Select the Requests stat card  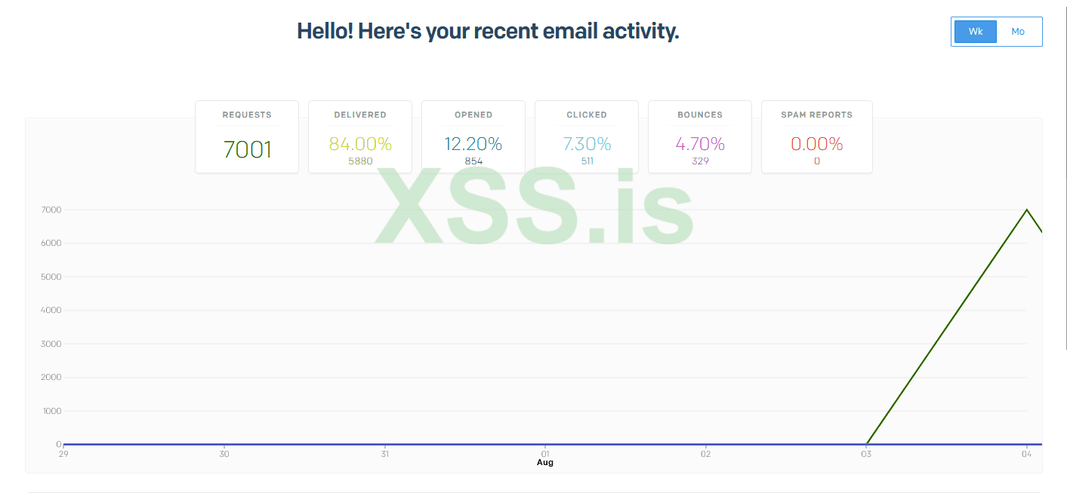coord(247,136)
